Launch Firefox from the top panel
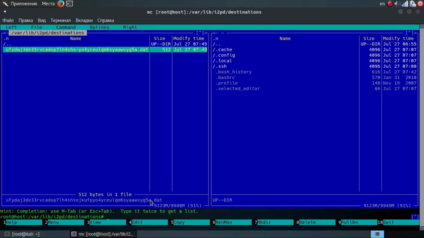Viewport: 424px width, 238px height. [x=61, y=4]
